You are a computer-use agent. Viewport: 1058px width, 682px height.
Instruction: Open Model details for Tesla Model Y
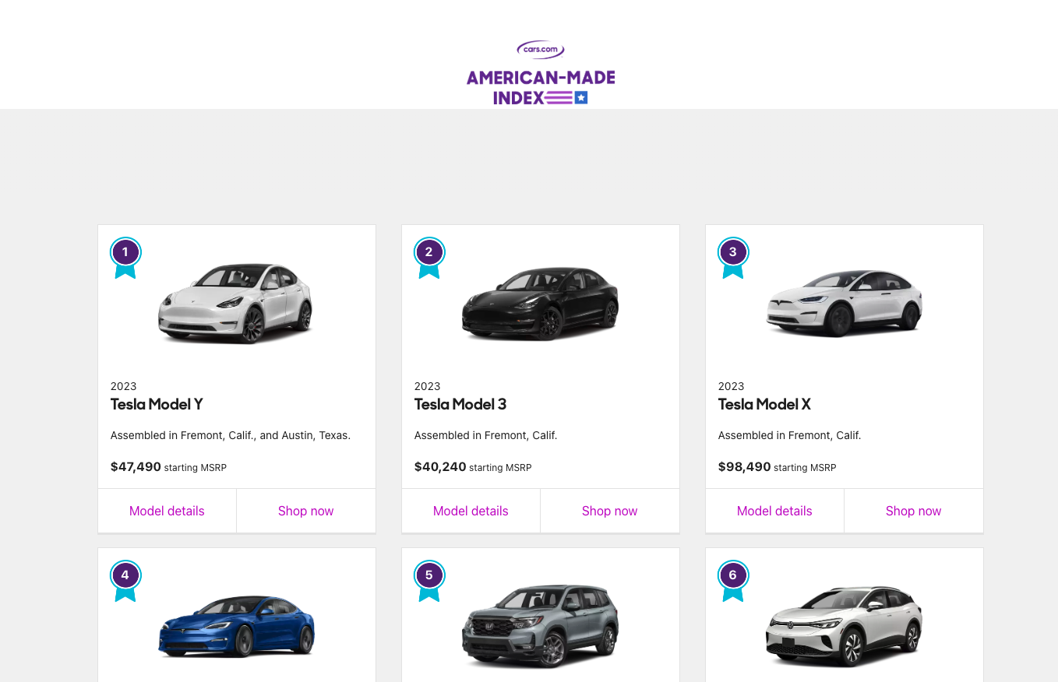coord(167,511)
